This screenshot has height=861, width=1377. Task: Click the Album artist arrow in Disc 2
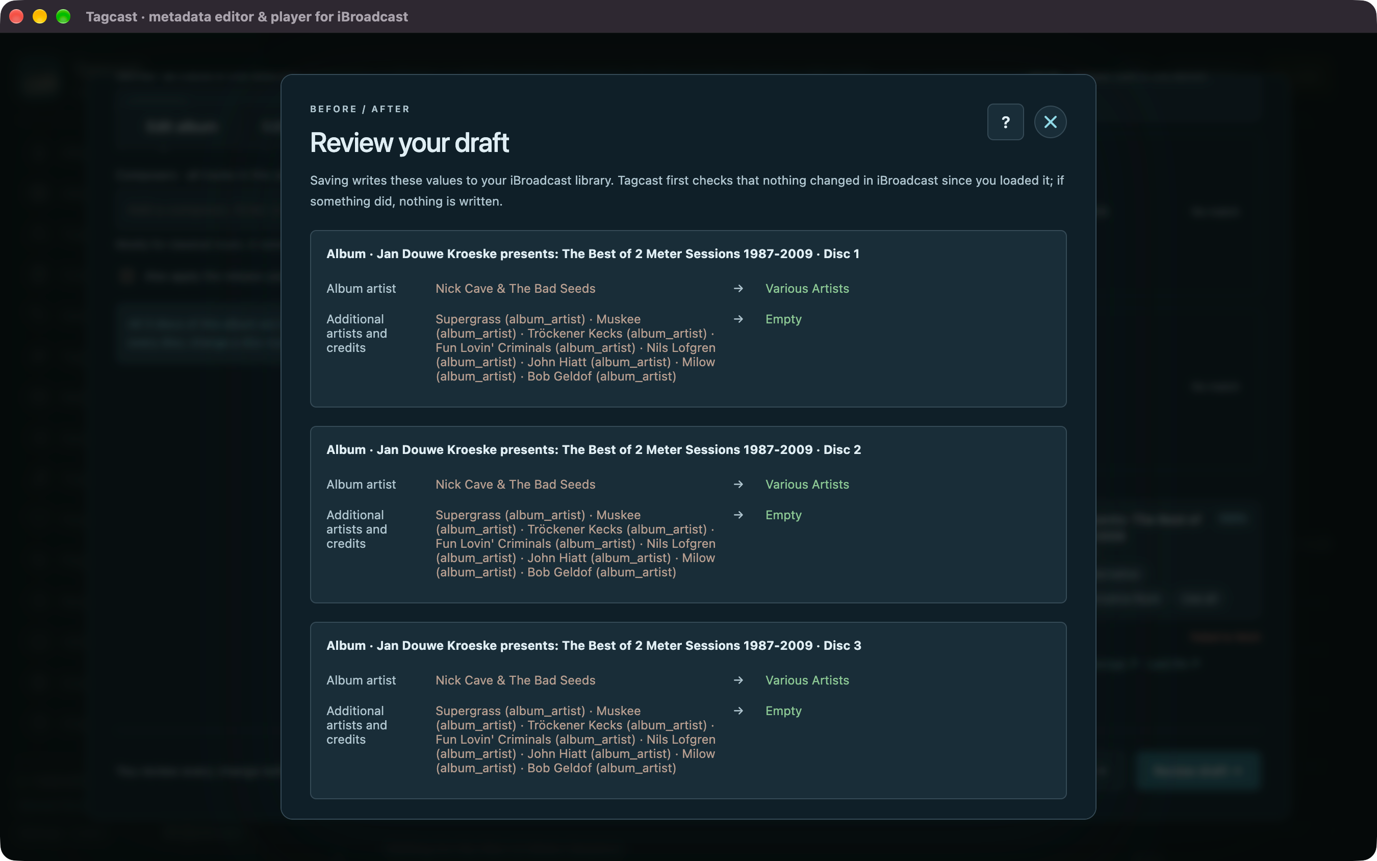(738, 485)
